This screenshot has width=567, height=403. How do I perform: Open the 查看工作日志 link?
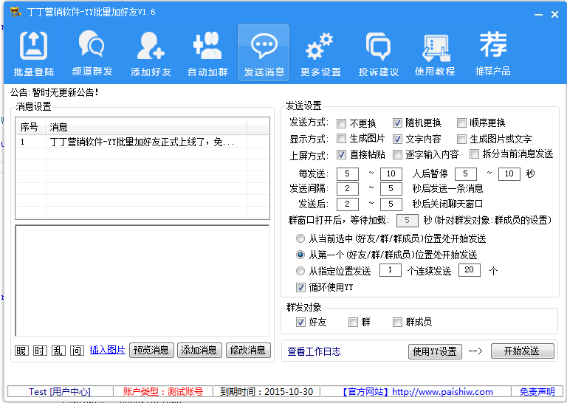314,351
